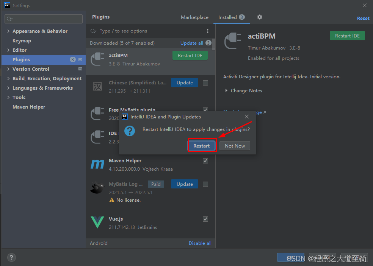Viewport: 373px width, 266px height.
Task: Select Keymap in settings tree
Action: (x=22, y=40)
